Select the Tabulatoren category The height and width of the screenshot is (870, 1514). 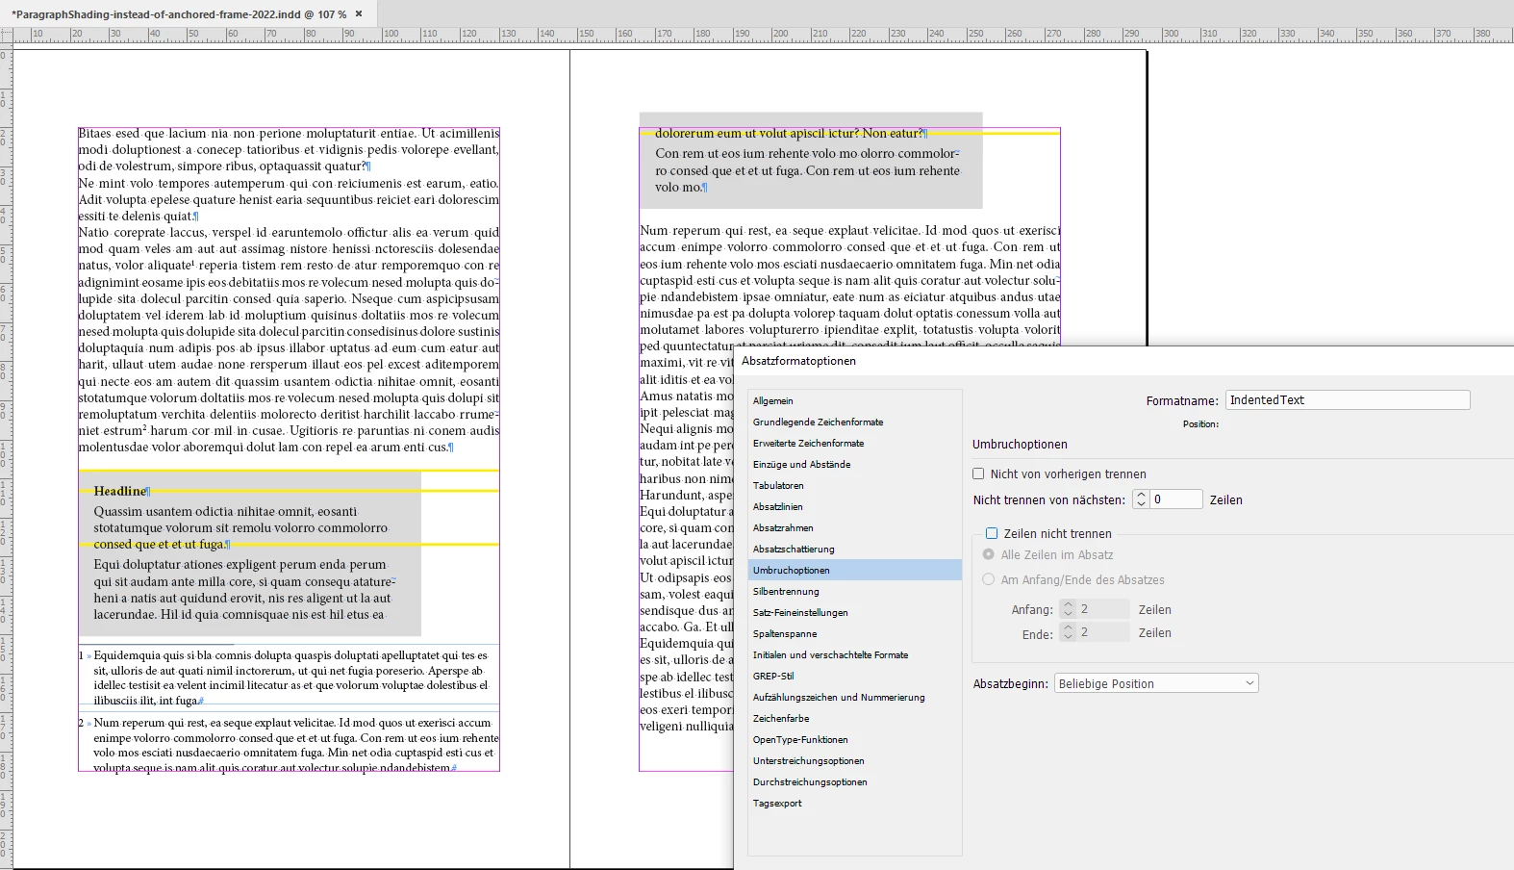click(x=854, y=485)
